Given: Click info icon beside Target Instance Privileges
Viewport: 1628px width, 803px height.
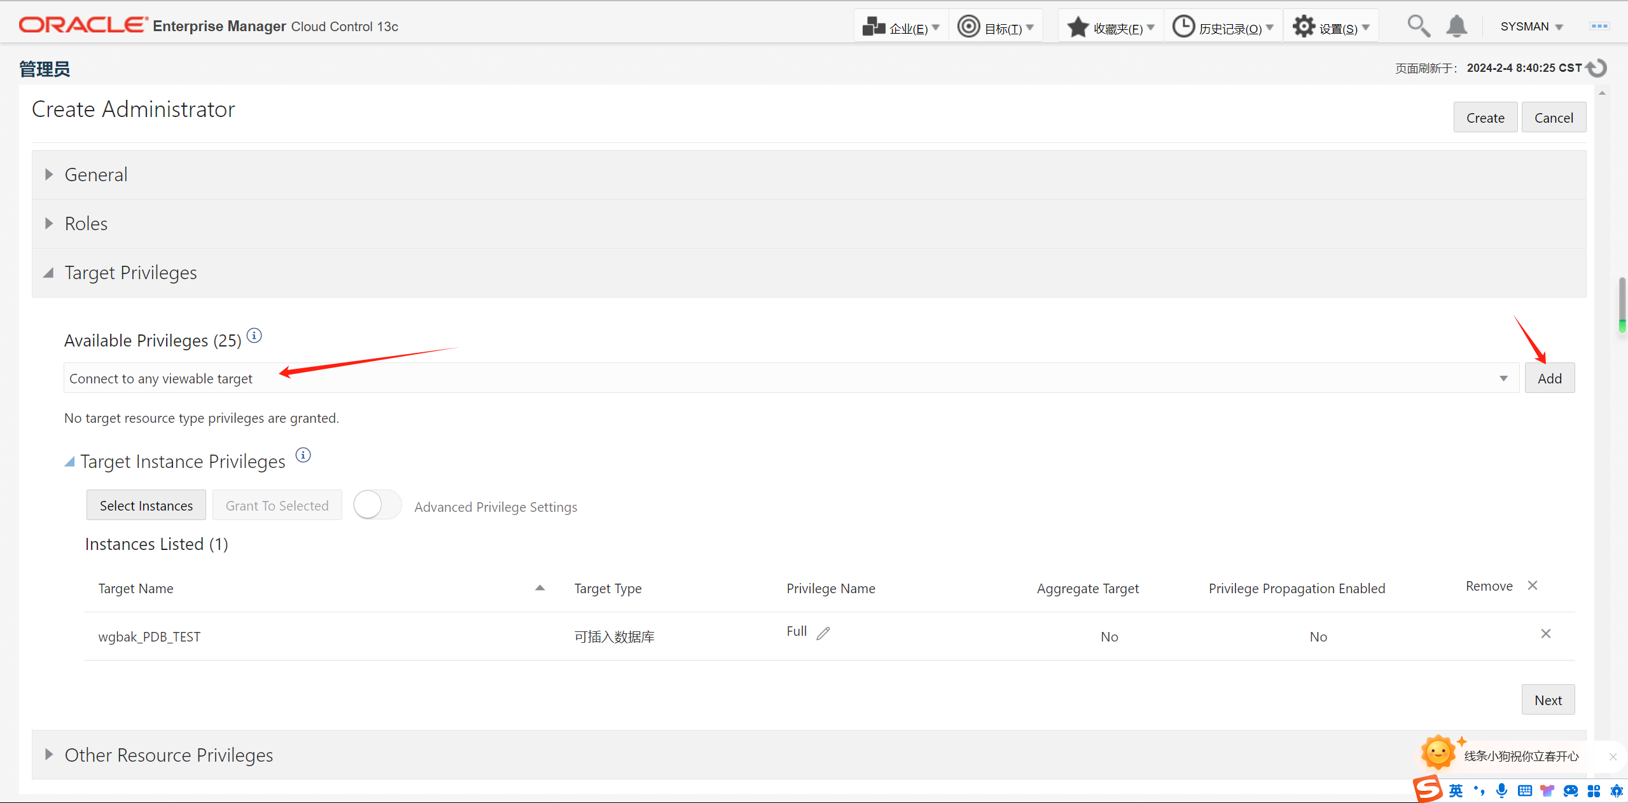Looking at the screenshot, I should click(303, 455).
